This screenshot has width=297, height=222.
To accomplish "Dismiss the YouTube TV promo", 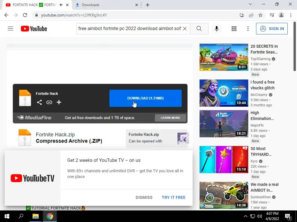I will (x=144, y=197).
